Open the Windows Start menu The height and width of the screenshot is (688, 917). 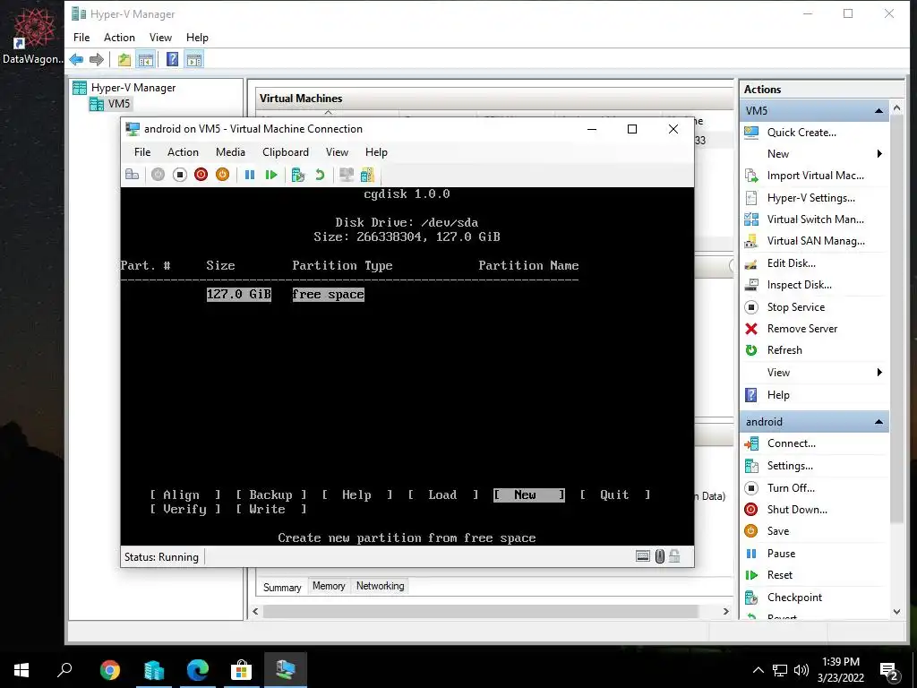pyautogui.click(x=21, y=670)
